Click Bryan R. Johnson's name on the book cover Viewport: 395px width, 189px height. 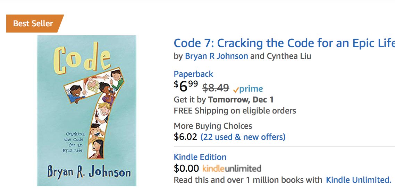89,172
